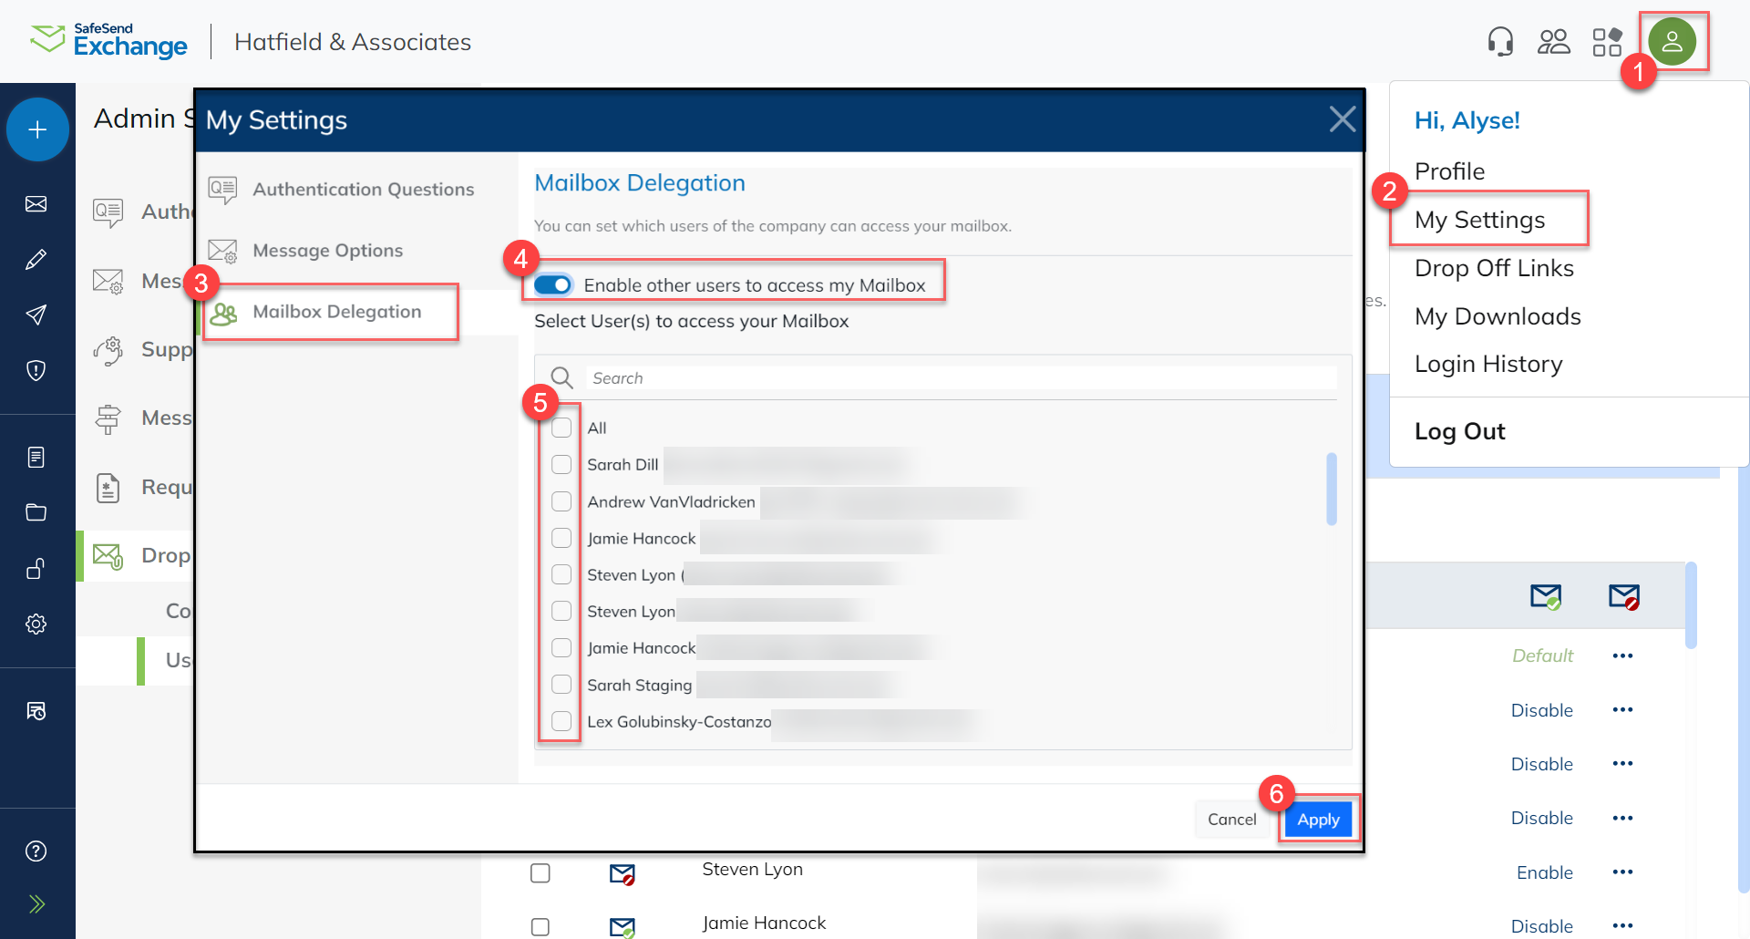Open the unlocked padlock icon in sidebar
The image size is (1750, 939).
pyautogui.click(x=36, y=568)
